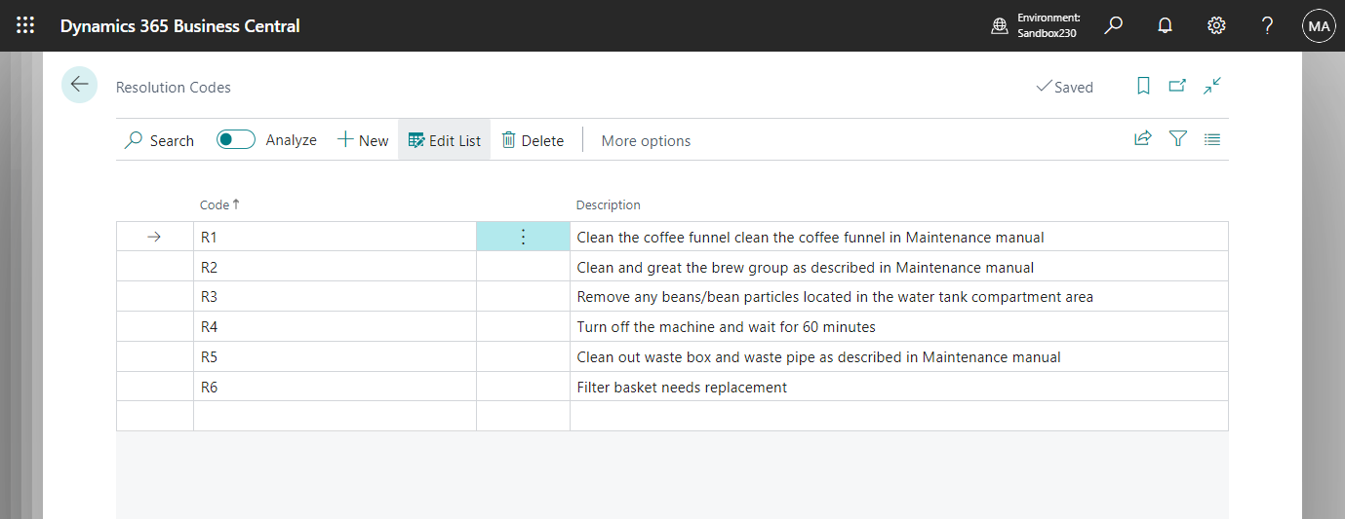Collapse the page using arrows icon
Image resolution: width=1345 pixels, height=519 pixels.
tap(1212, 86)
